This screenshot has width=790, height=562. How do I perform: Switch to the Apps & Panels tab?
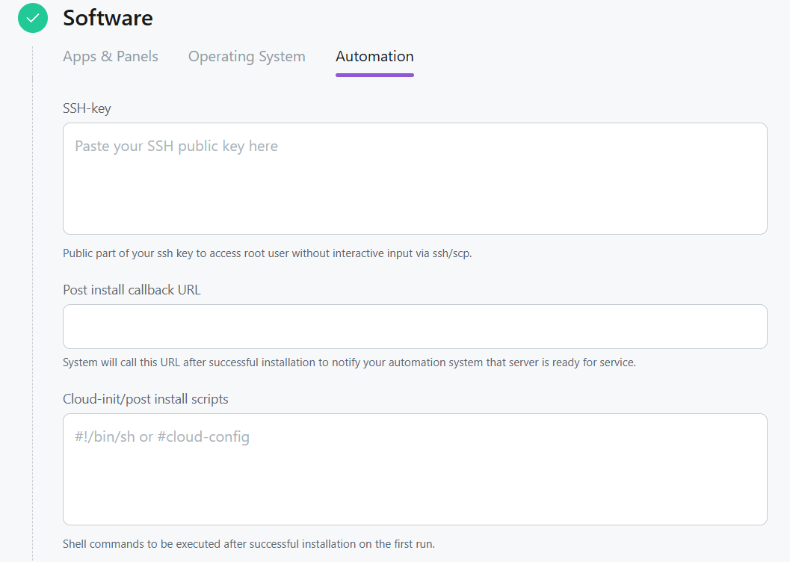pyautogui.click(x=111, y=57)
